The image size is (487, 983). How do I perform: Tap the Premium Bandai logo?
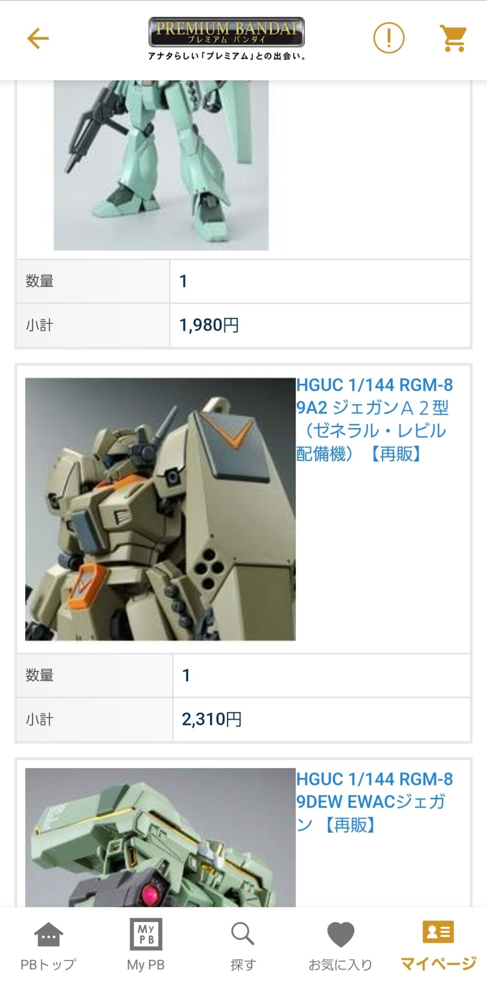click(226, 38)
